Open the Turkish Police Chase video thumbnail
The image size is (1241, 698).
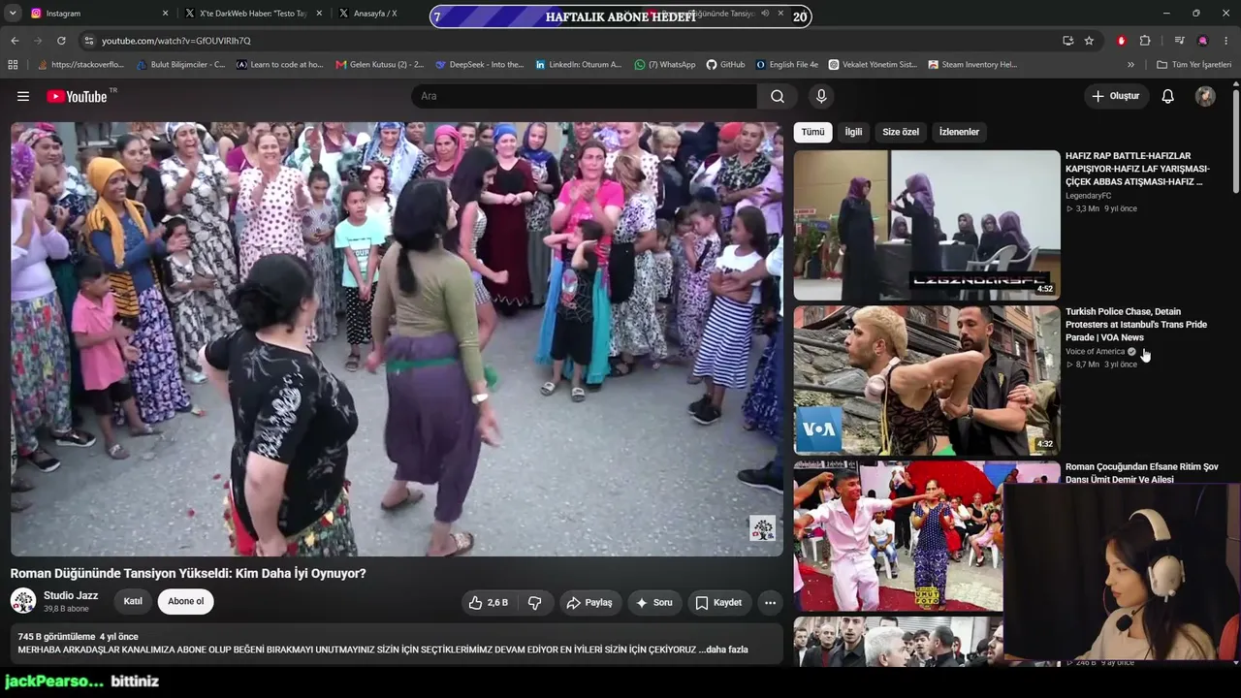927,380
